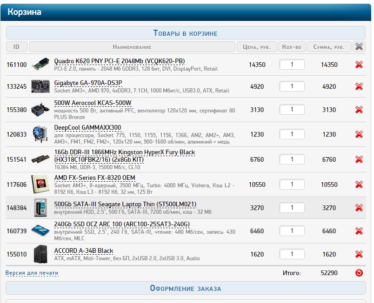
Task: Click the ID column header
Action: point(16,46)
